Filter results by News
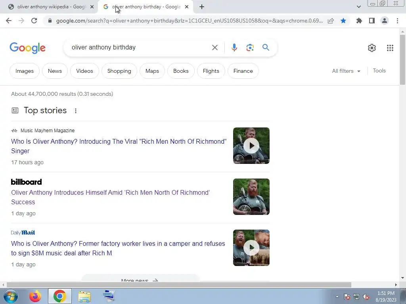406x304 pixels. [x=55, y=71]
